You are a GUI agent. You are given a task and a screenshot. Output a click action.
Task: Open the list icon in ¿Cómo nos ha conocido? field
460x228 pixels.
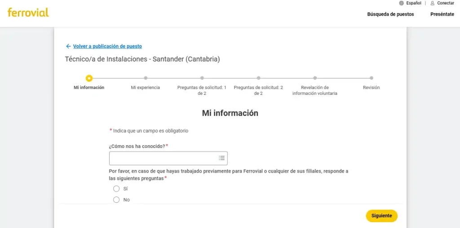(x=222, y=158)
